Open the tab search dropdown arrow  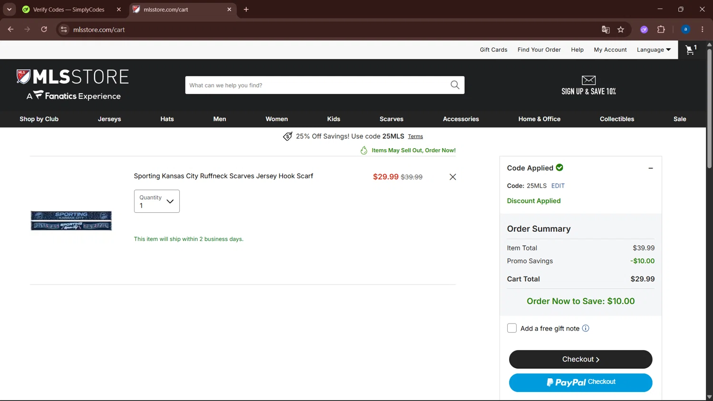point(9,10)
